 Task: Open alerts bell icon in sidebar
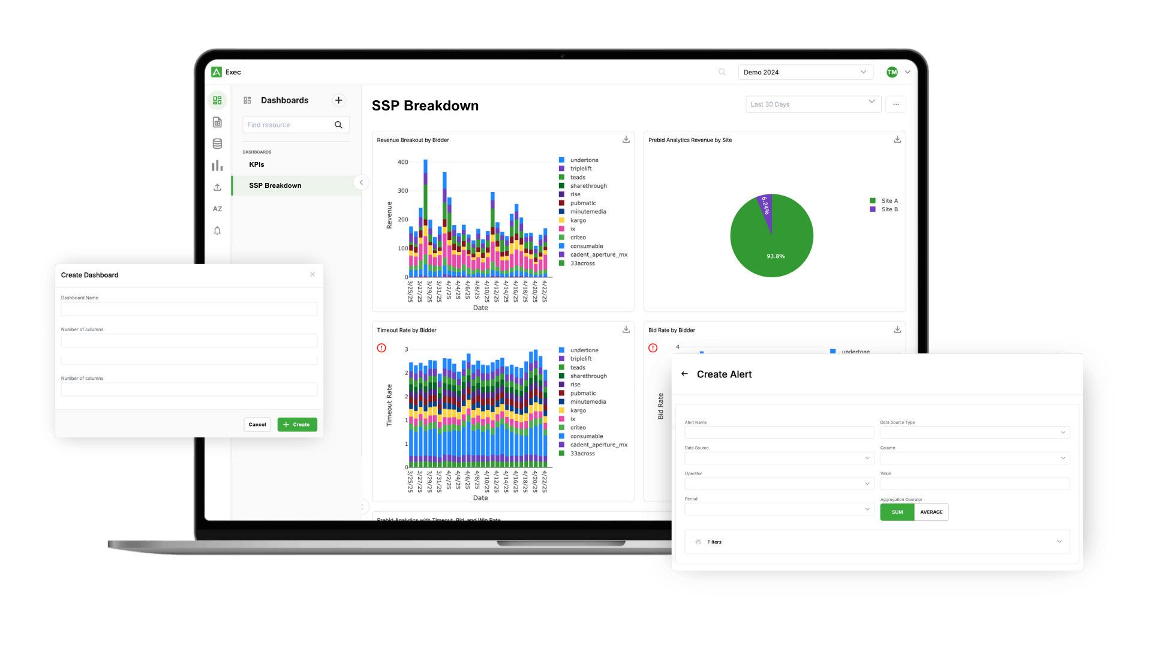pos(217,230)
